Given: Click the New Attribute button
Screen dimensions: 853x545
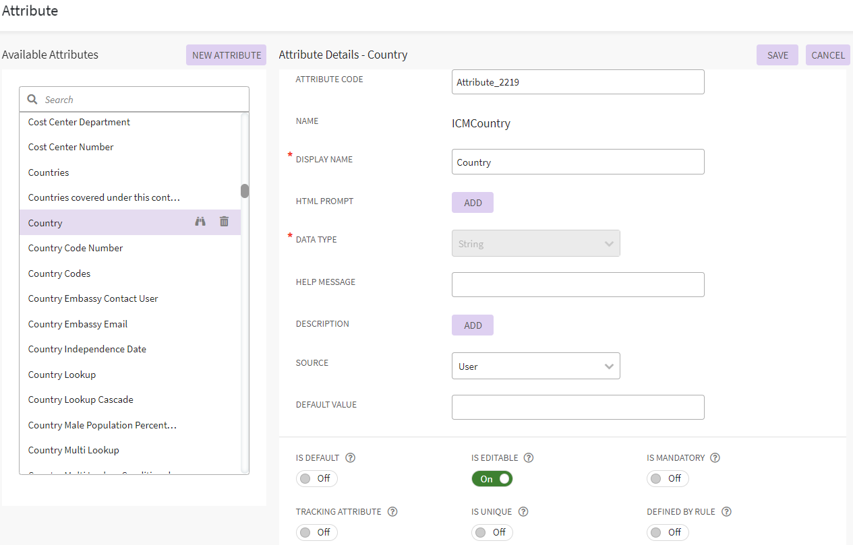Looking at the screenshot, I should click(226, 55).
